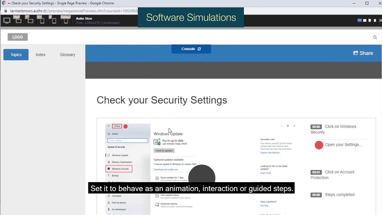
Task: Jump to step 00:00 Click on Windows Security
Action: tap(333, 129)
